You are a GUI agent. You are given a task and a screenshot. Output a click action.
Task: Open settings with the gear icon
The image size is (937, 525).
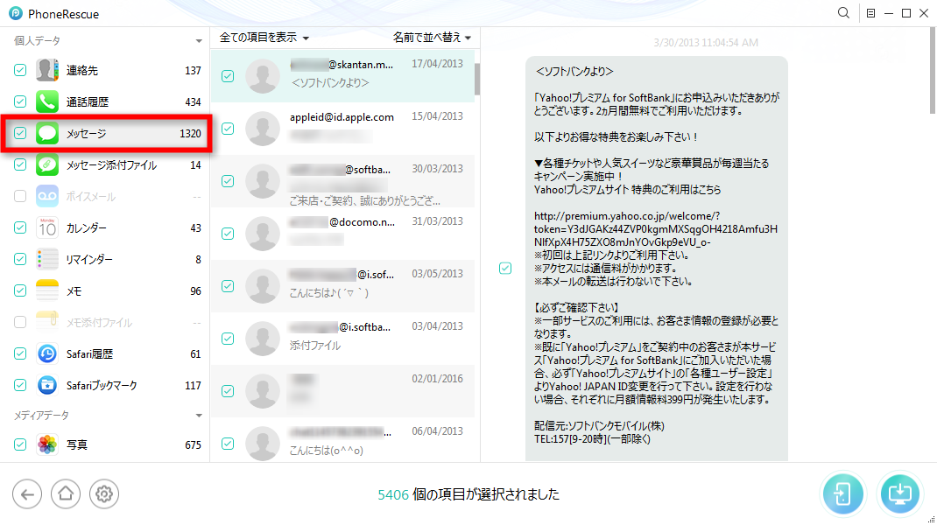coord(104,494)
